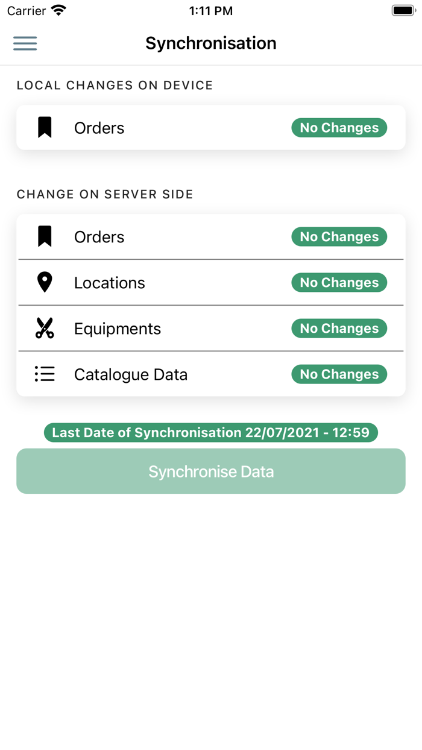Click the battery icon in the status bar
Image resolution: width=422 pixels, height=750 pixels.
400,10
